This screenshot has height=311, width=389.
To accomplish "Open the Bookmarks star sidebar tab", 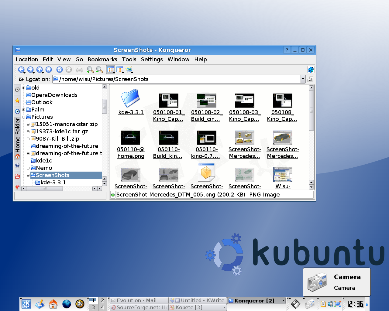I will click(x=17, y=101).
